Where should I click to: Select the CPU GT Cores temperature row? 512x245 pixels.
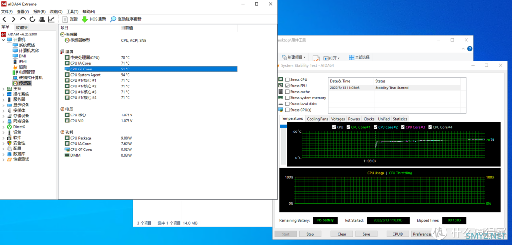pyautogui.click(x=151, y=69)
